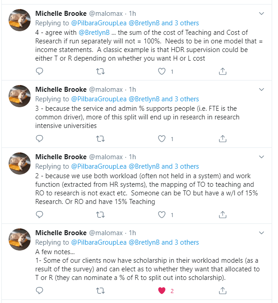278x303 pixels.
Task: Like the tweet about FTE common driver
Action: 162,139
